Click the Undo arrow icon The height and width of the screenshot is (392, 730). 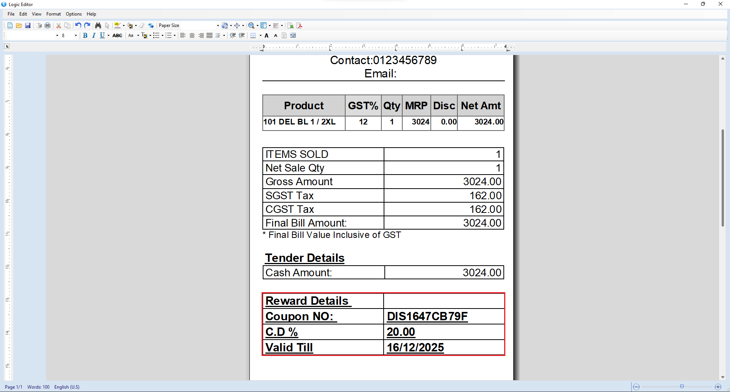point(78,25)
